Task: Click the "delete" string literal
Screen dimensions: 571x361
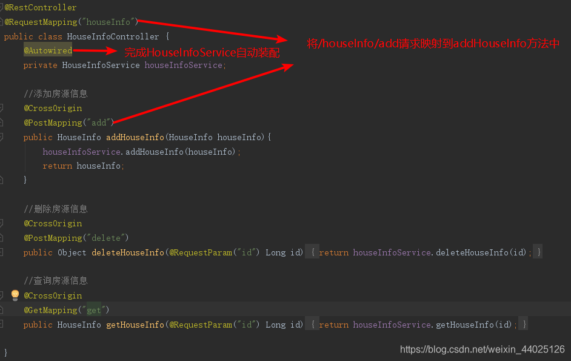Action: 106,238
